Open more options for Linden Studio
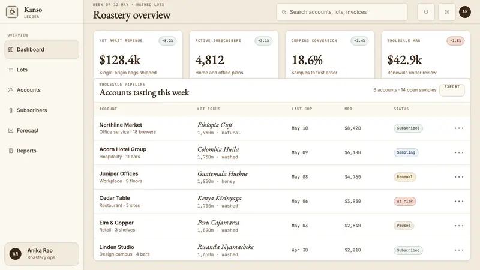This screenshot has height=270, width=480. pos(459,250)
